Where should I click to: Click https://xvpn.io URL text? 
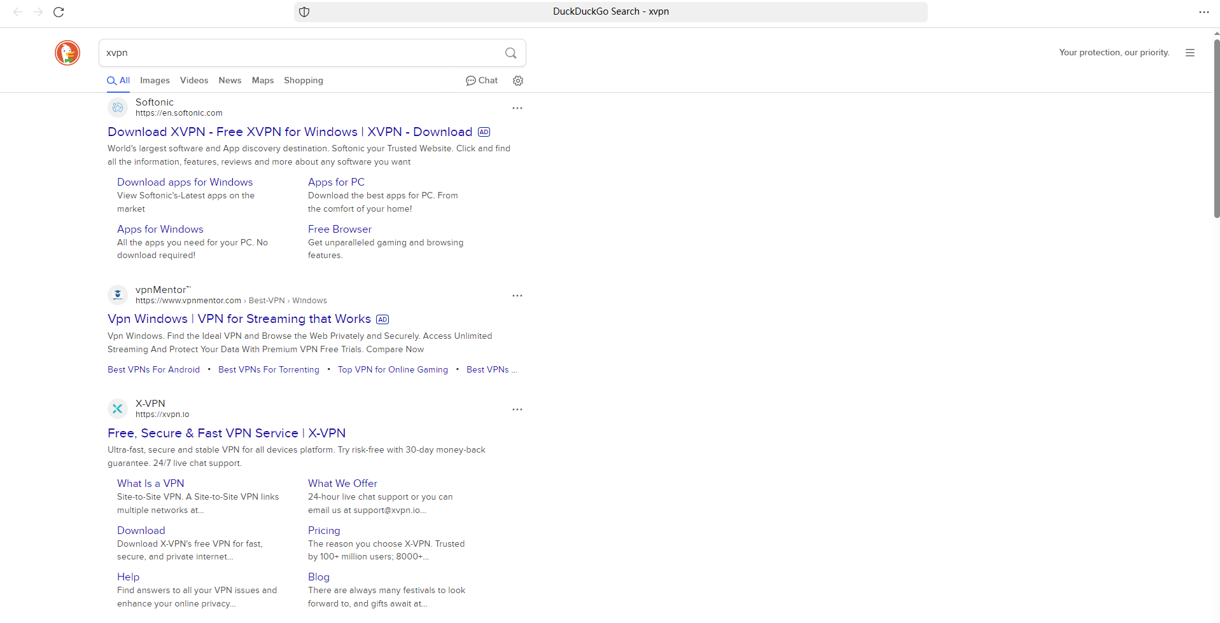point(162,414)
